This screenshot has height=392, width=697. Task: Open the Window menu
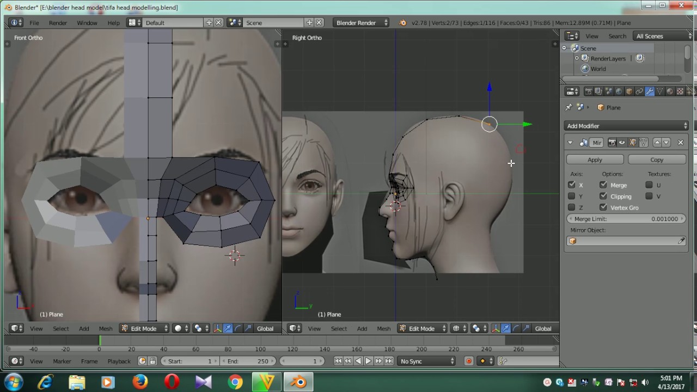[87, 23]
